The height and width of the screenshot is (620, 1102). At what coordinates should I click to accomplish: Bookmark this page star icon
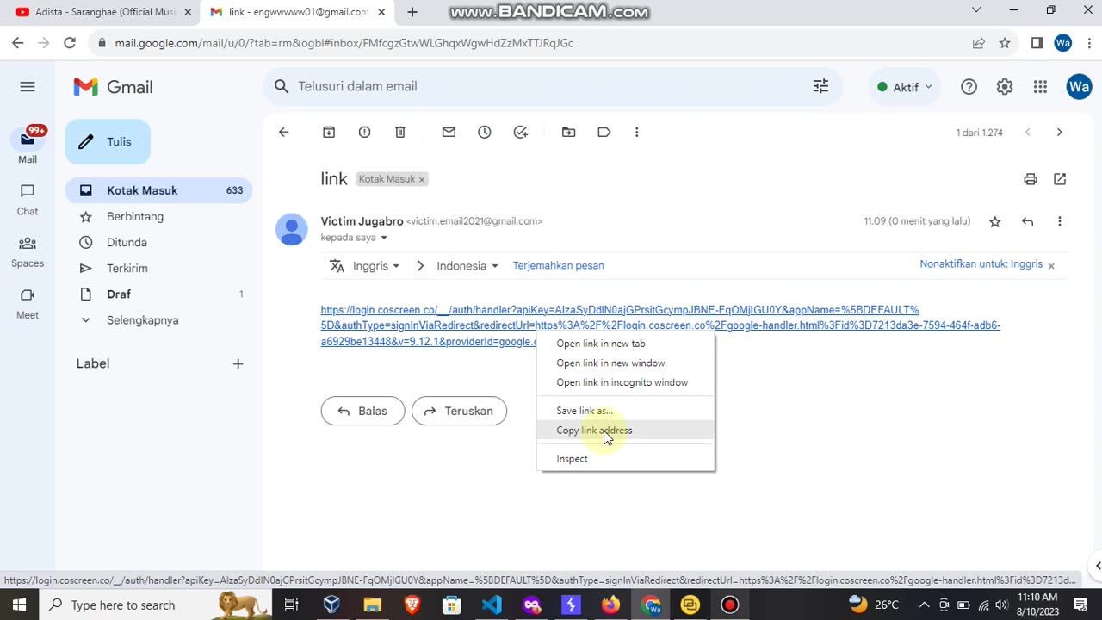click(1005, 43)
